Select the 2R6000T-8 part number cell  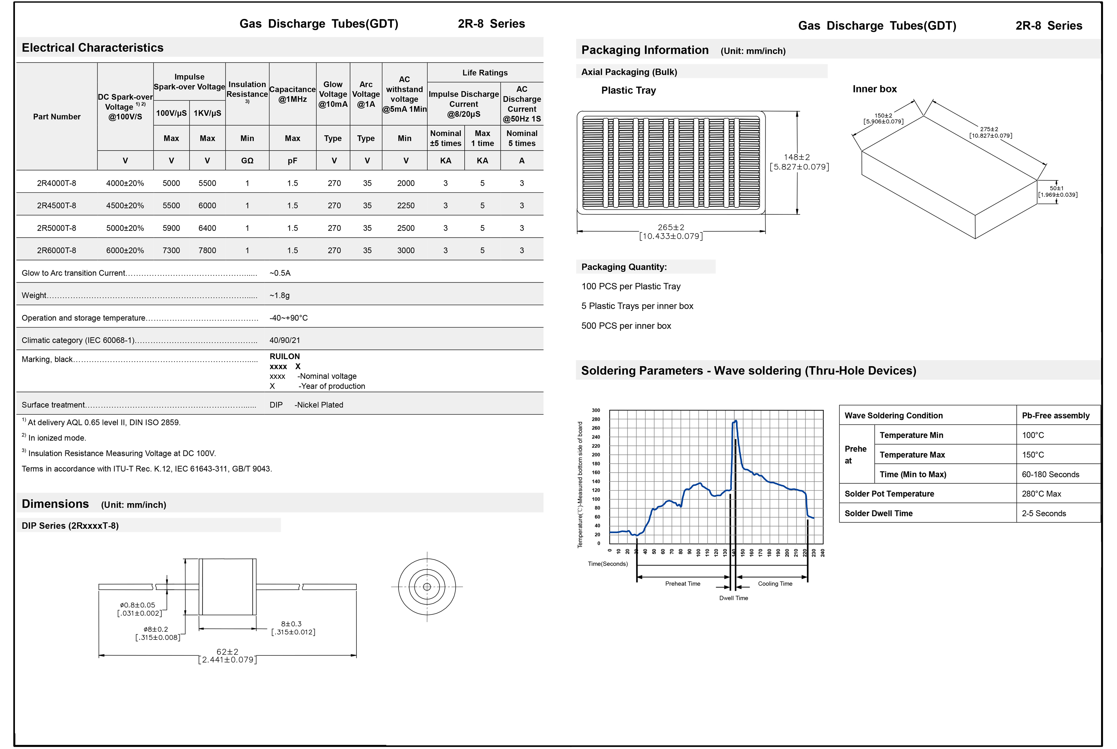click(x=56, y=250)
